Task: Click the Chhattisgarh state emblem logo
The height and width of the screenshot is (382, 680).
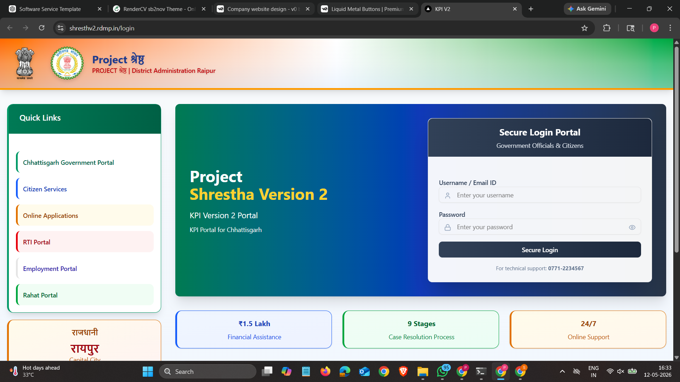Action: tap(67, 63)
